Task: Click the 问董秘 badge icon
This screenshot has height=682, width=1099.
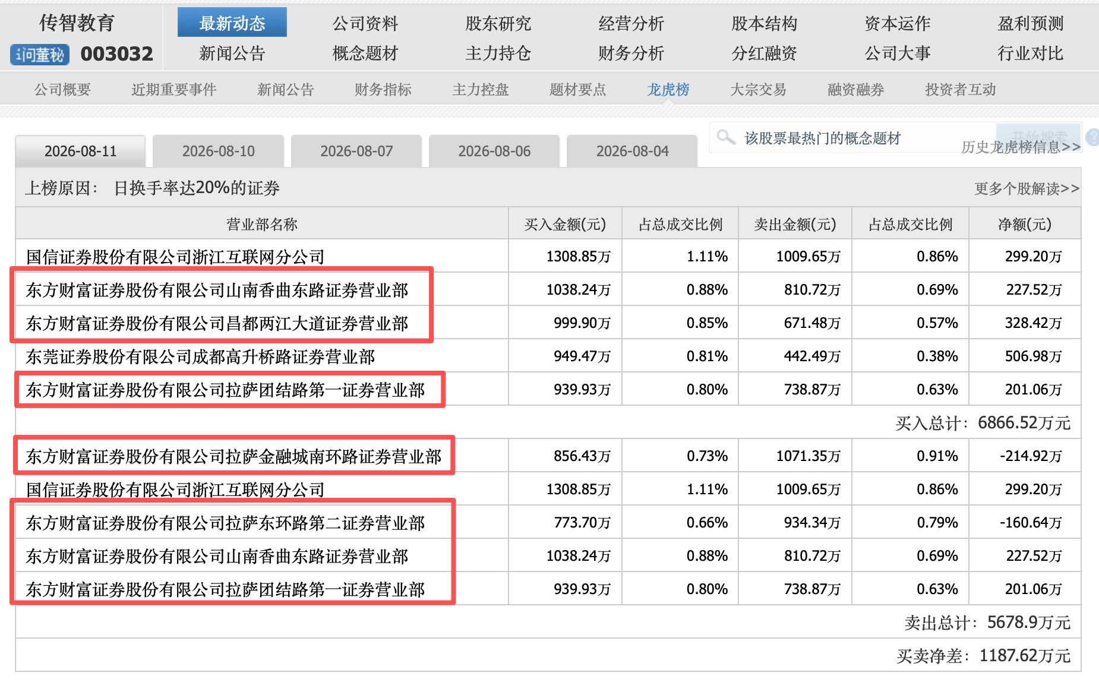Action: pyautogui.click(x=40, y=55)
